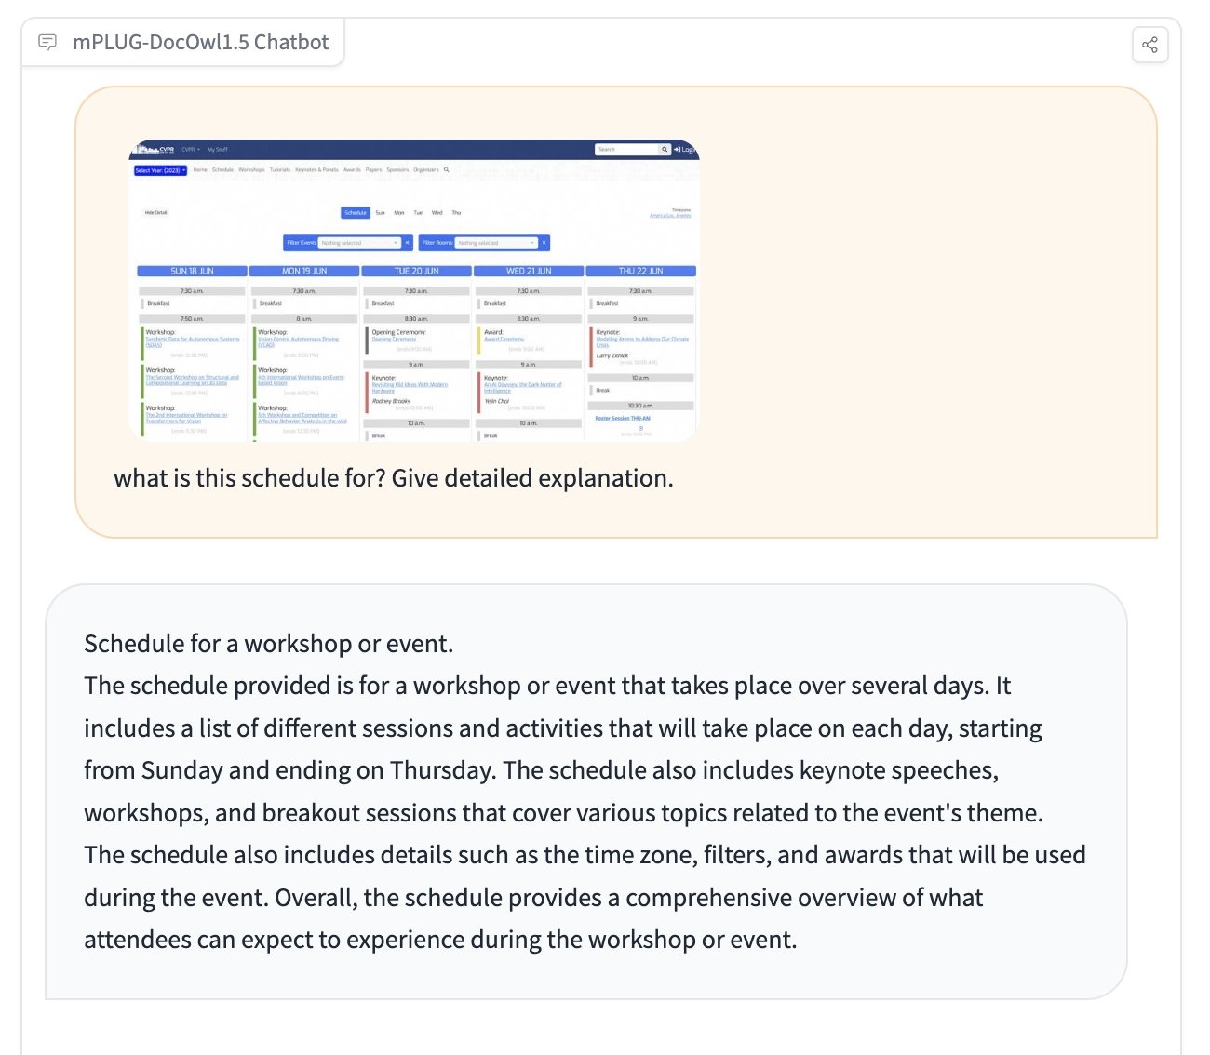Clear the Filter Rooms selection with X
Image resolution: width=1210 pixels, height=1055 pixels.
click(544, 243)
